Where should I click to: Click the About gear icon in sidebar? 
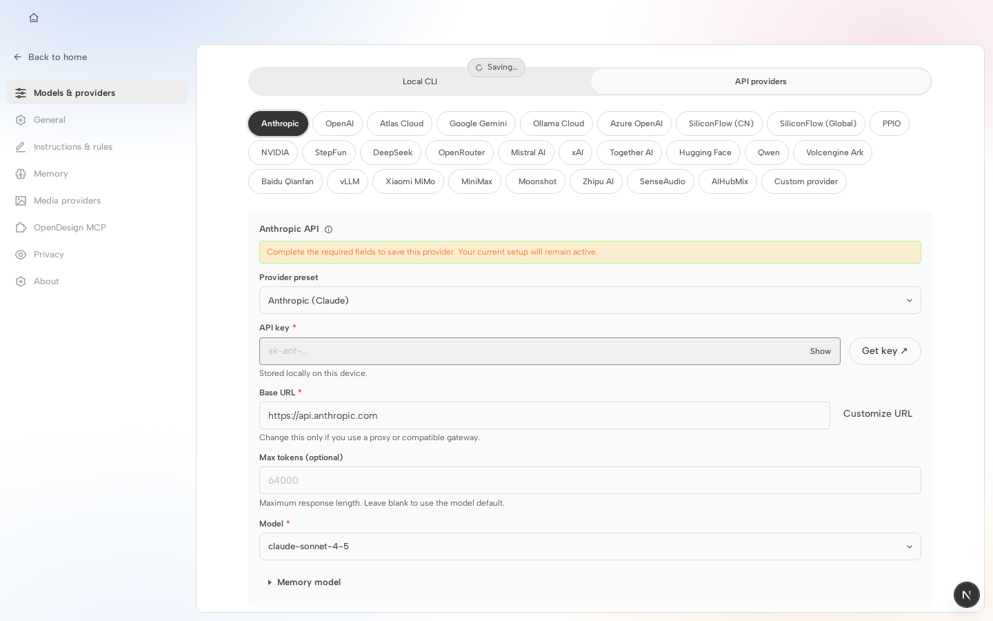pyautogui.click(x=21, y=282)
